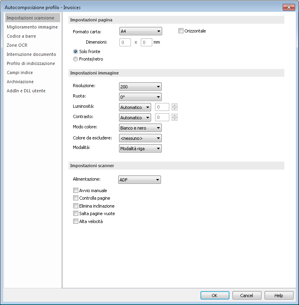Open the Contrasto Automatico dropdown

pos(135,118)
